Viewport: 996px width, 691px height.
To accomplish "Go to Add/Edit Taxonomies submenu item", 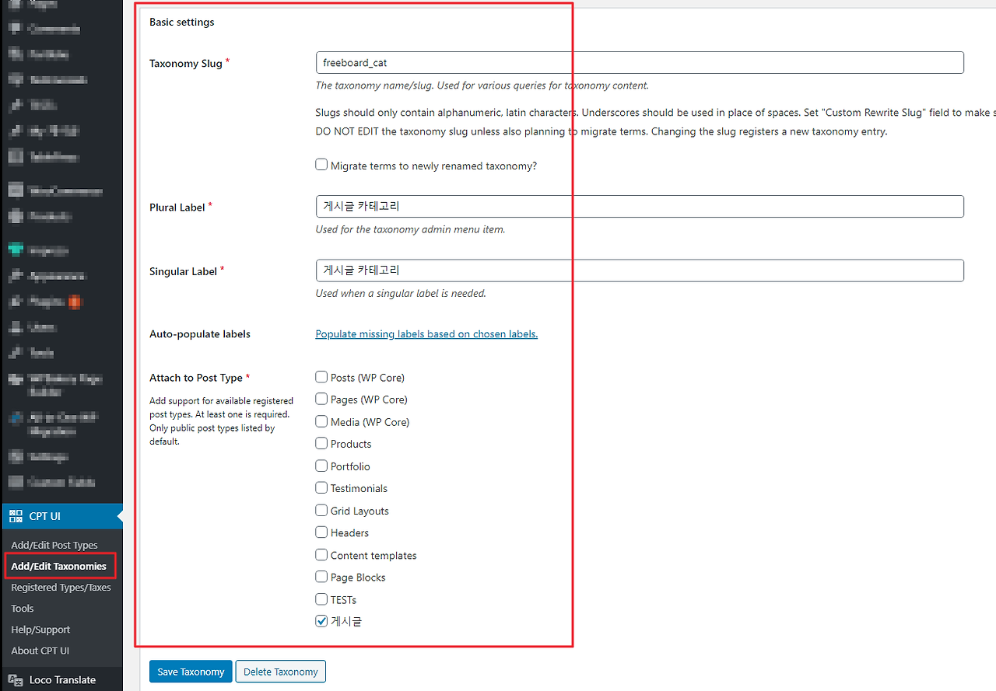I will tap(58, 566).
